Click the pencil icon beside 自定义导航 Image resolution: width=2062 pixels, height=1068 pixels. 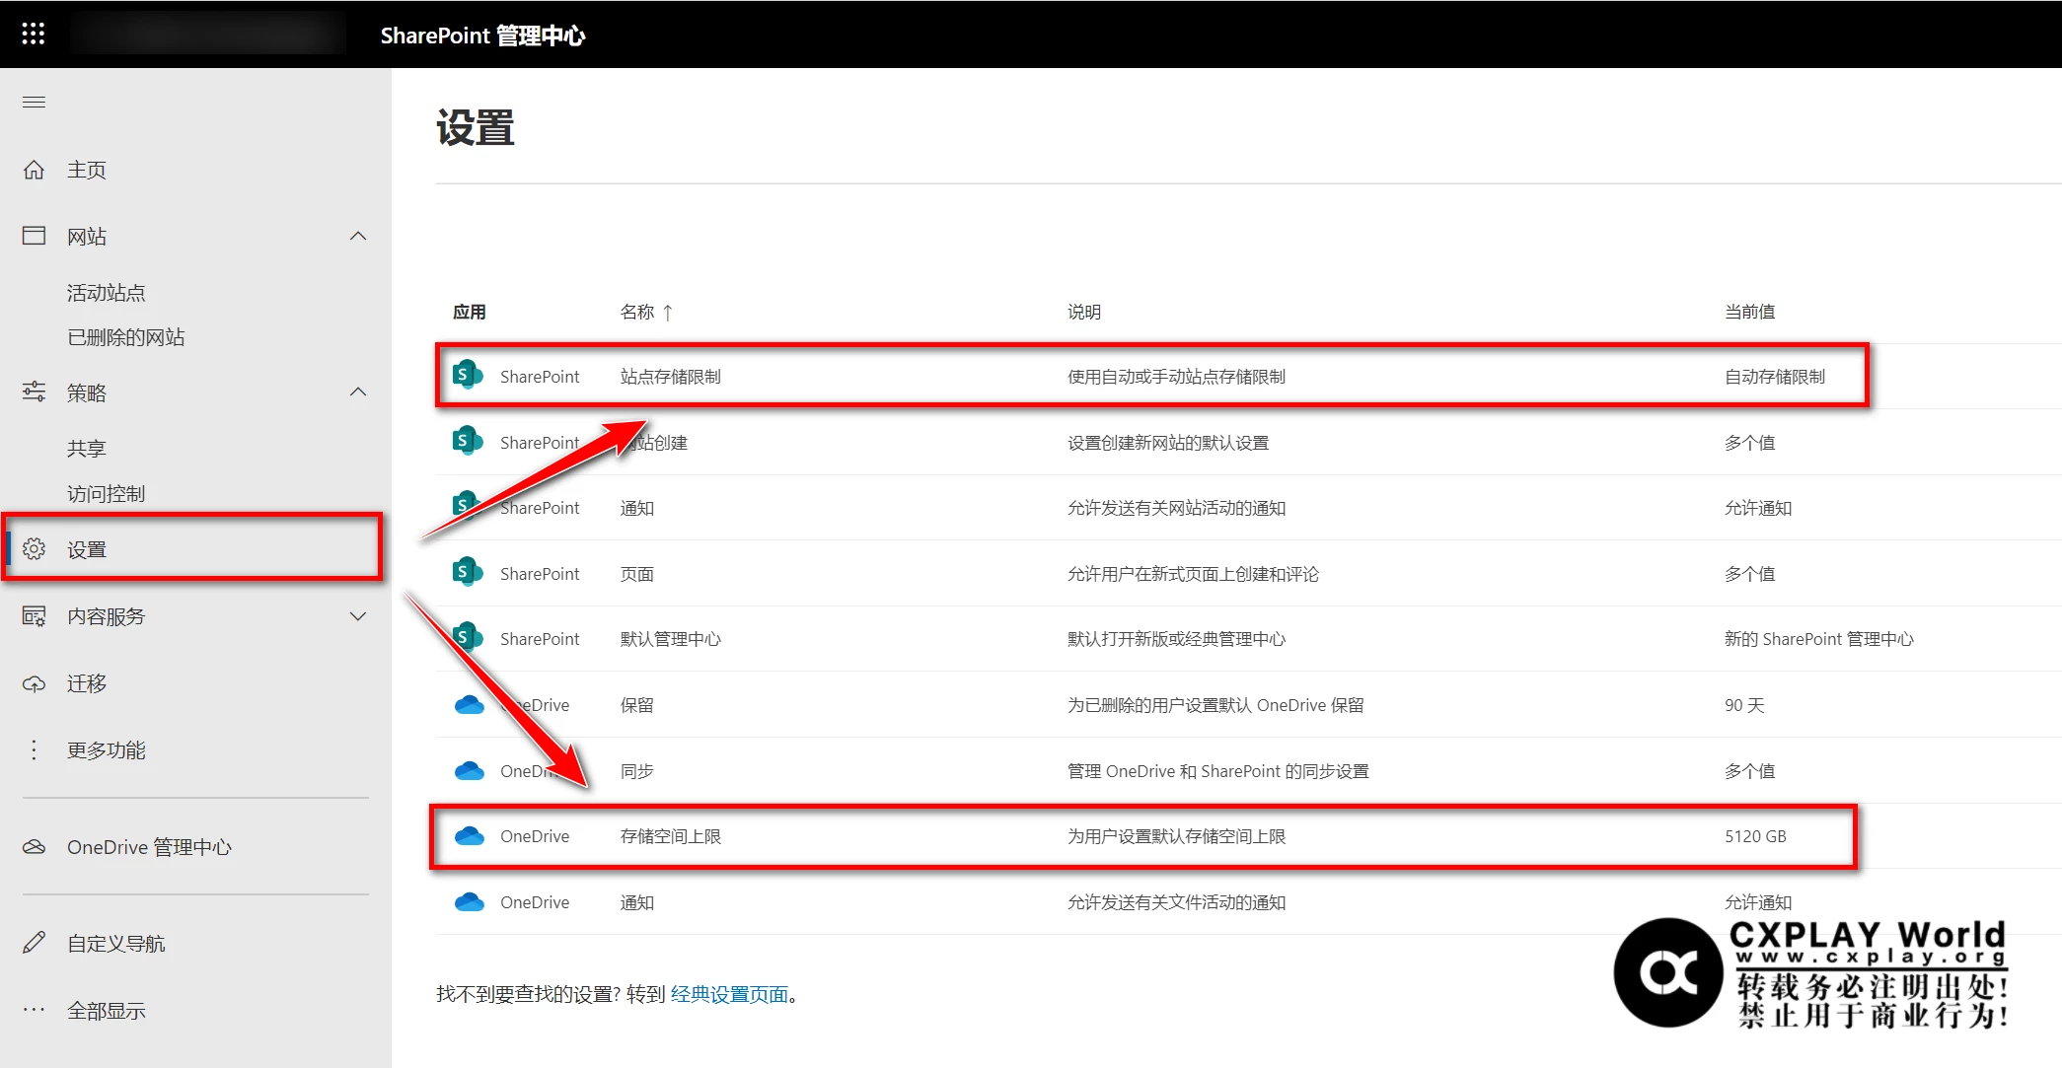click(34, 944)
